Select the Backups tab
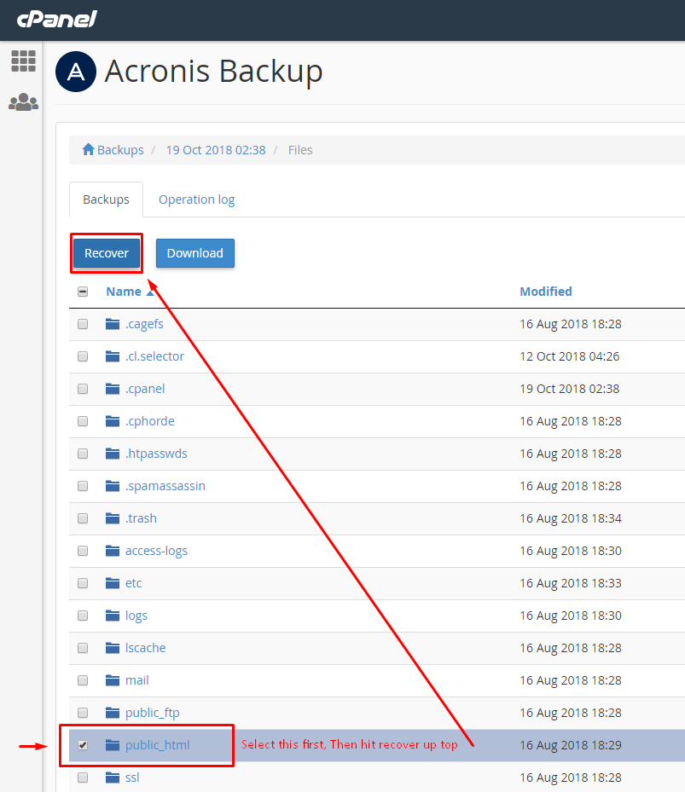The image size is (685, 792). click(106, 199)
